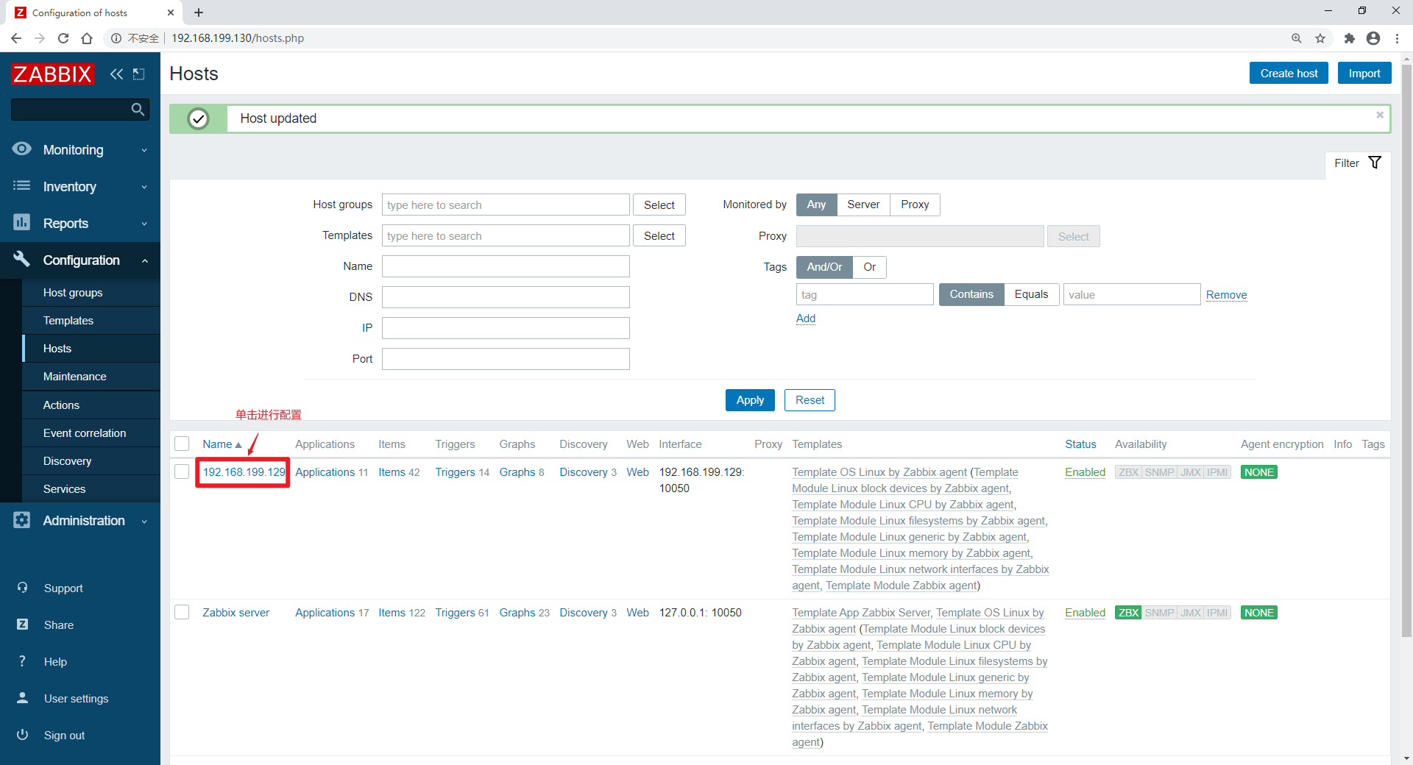1413x765 pixels.
Task: Sort hosts by Status column
Action: click(x=1080, y=444)
